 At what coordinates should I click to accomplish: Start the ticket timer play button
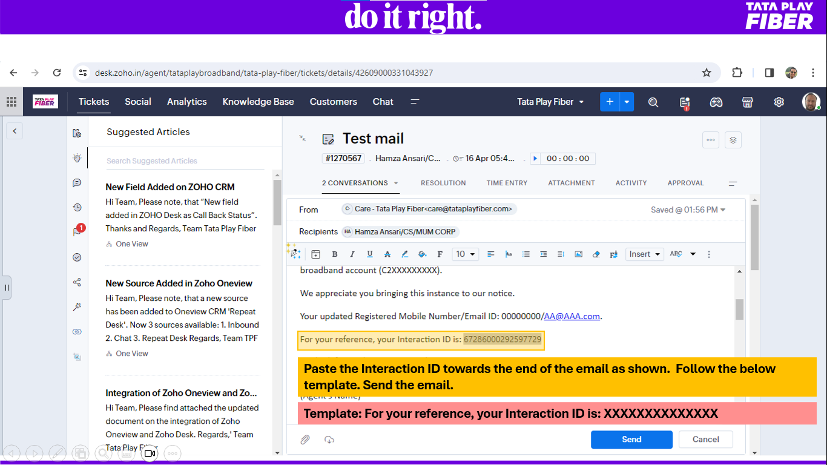coord(535,159)
